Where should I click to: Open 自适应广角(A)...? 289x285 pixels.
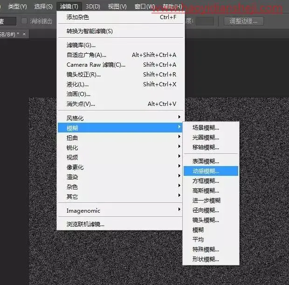point(121,55)
